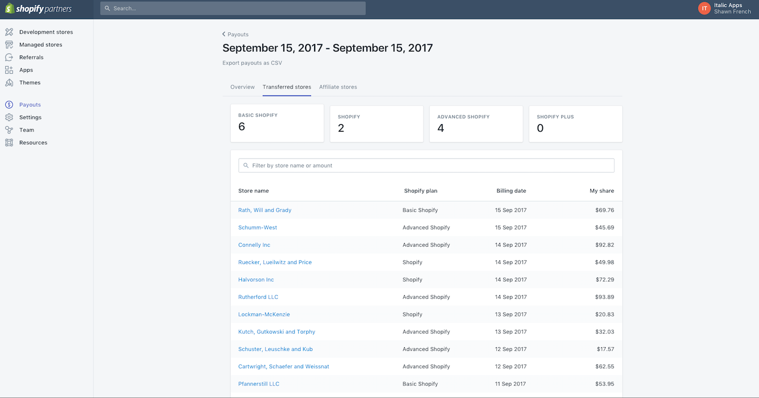Click the Development stores sidebar icon
Screen dimensions: 759x398
point(9,32)
